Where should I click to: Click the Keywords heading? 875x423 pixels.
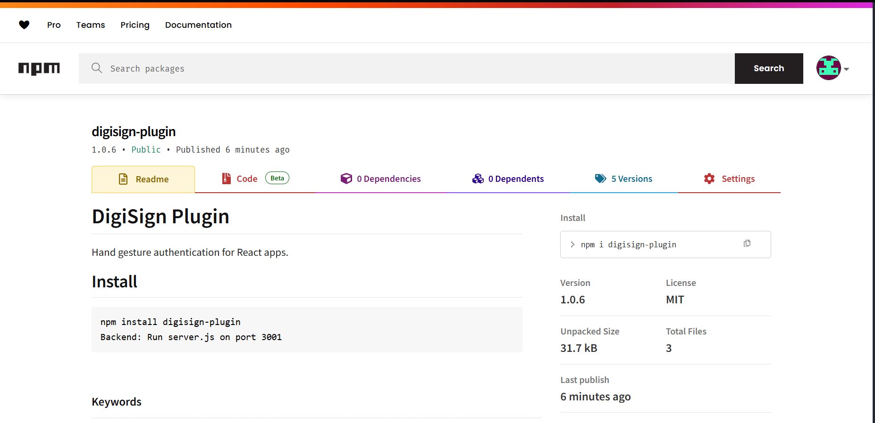(x=117, y=402)
